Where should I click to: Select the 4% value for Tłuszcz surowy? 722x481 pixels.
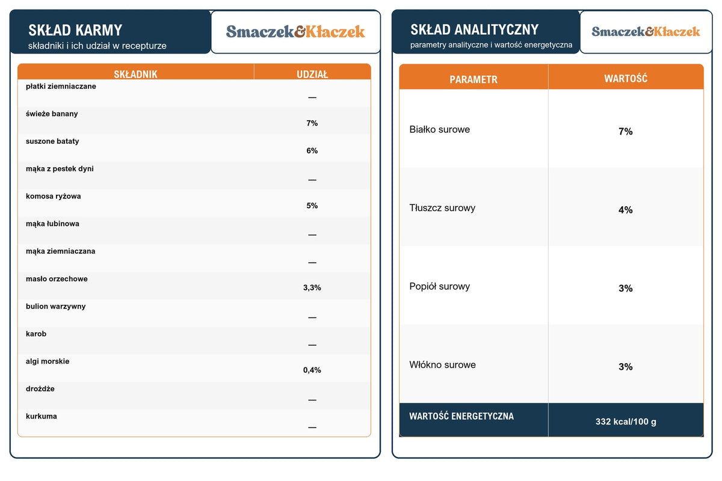point(626,210)
